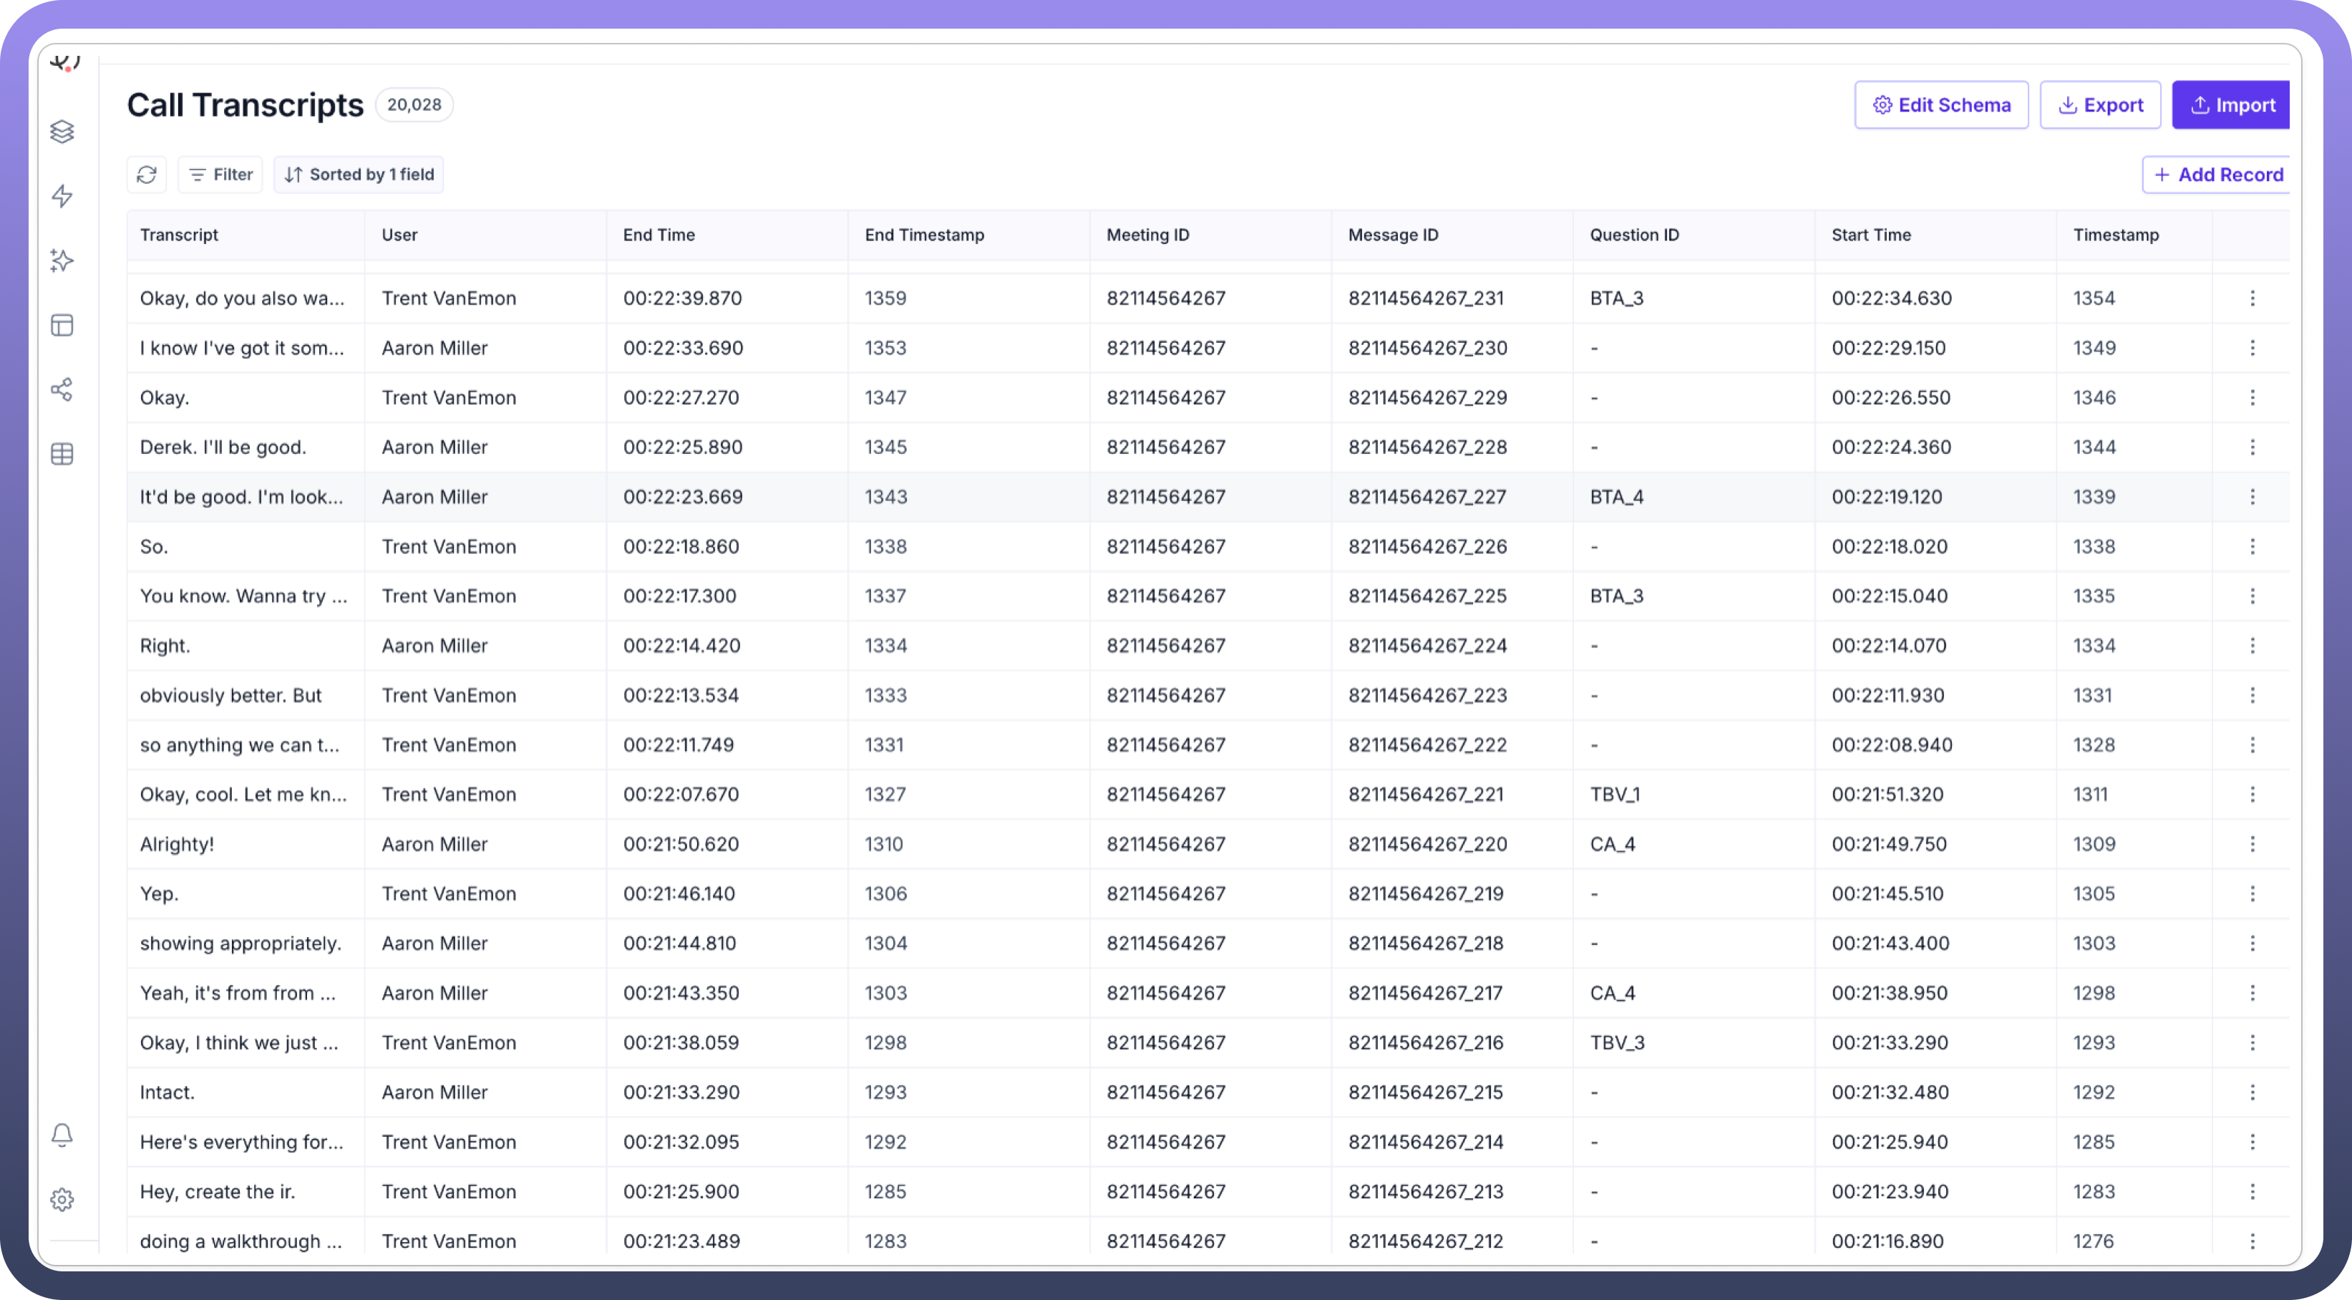
Task: Click the Export button
Action: pos(2100,105)
